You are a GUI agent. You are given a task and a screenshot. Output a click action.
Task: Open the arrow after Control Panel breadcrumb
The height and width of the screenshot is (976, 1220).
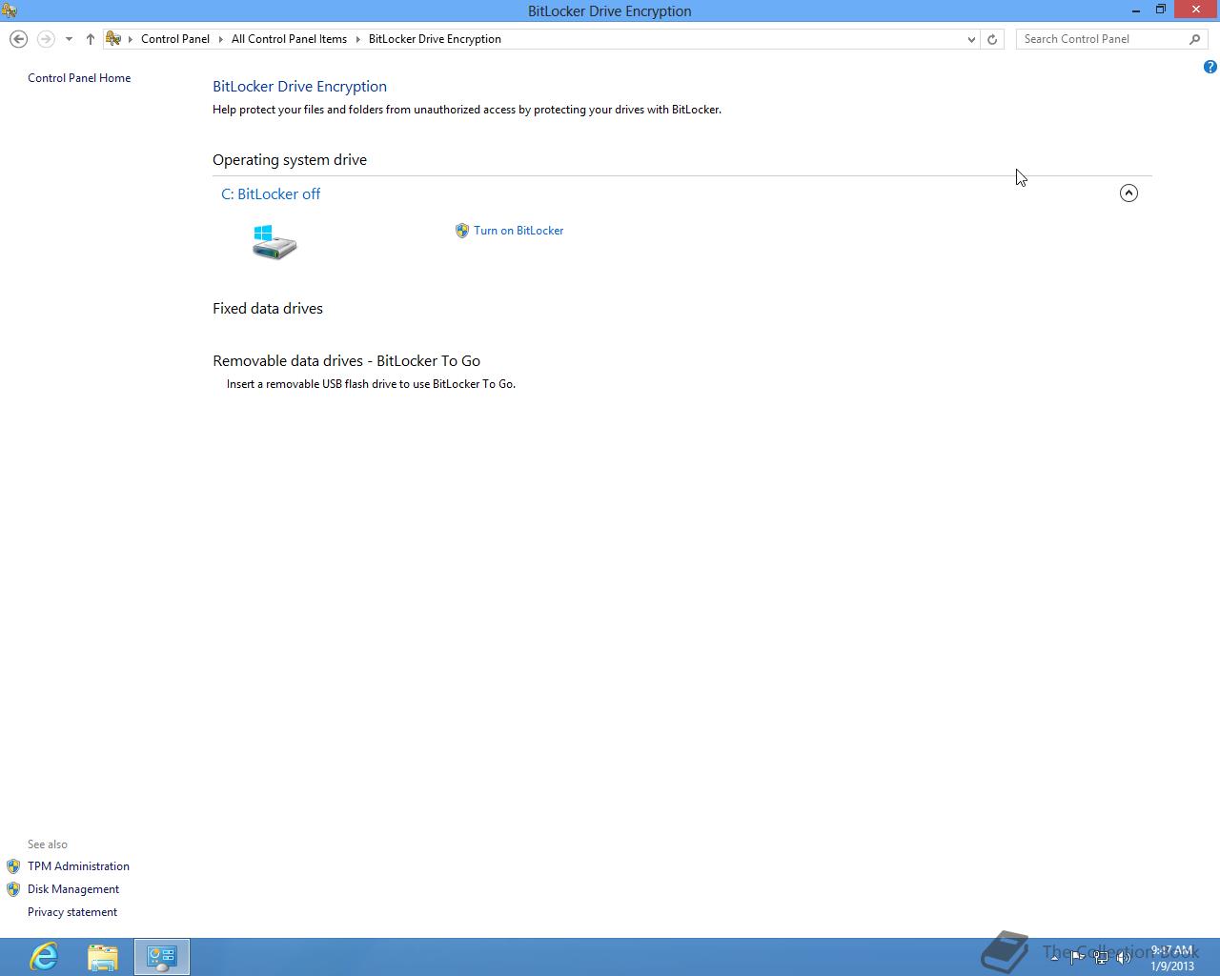(221, 39)
